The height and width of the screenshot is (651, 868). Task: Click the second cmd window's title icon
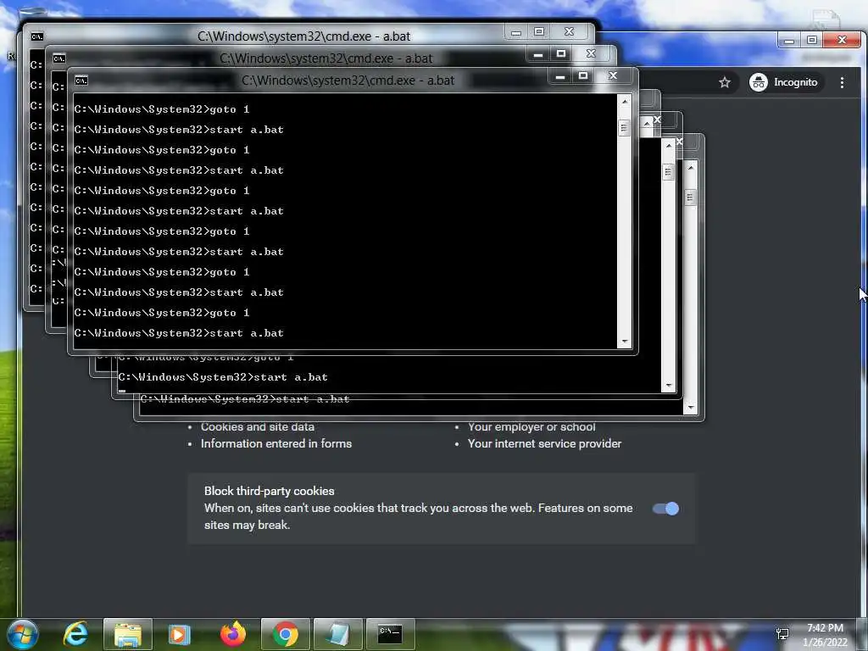pyautogui.click(x=59, y=58)
